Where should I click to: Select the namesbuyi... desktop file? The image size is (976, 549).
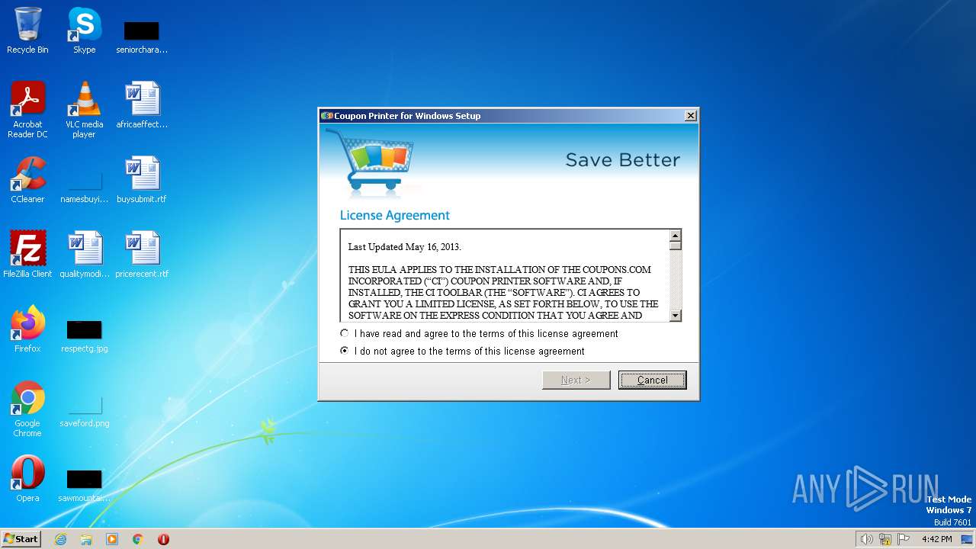(x=84, y=187)
